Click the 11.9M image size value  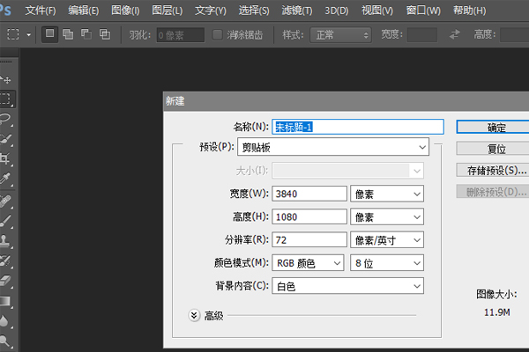pyautogui.click(x=497, y=312)
